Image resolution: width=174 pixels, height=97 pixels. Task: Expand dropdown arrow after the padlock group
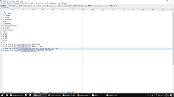(x=80, y=5)
